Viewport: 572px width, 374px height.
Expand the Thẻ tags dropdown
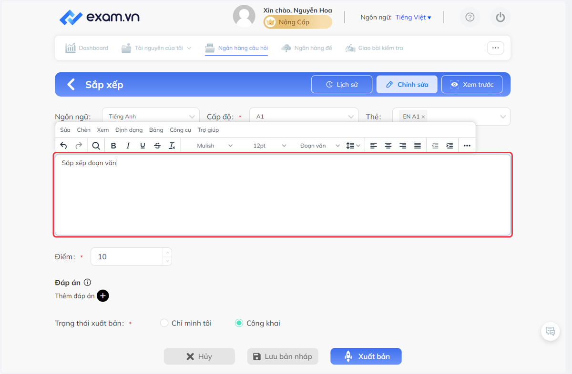tap(503, 117)
